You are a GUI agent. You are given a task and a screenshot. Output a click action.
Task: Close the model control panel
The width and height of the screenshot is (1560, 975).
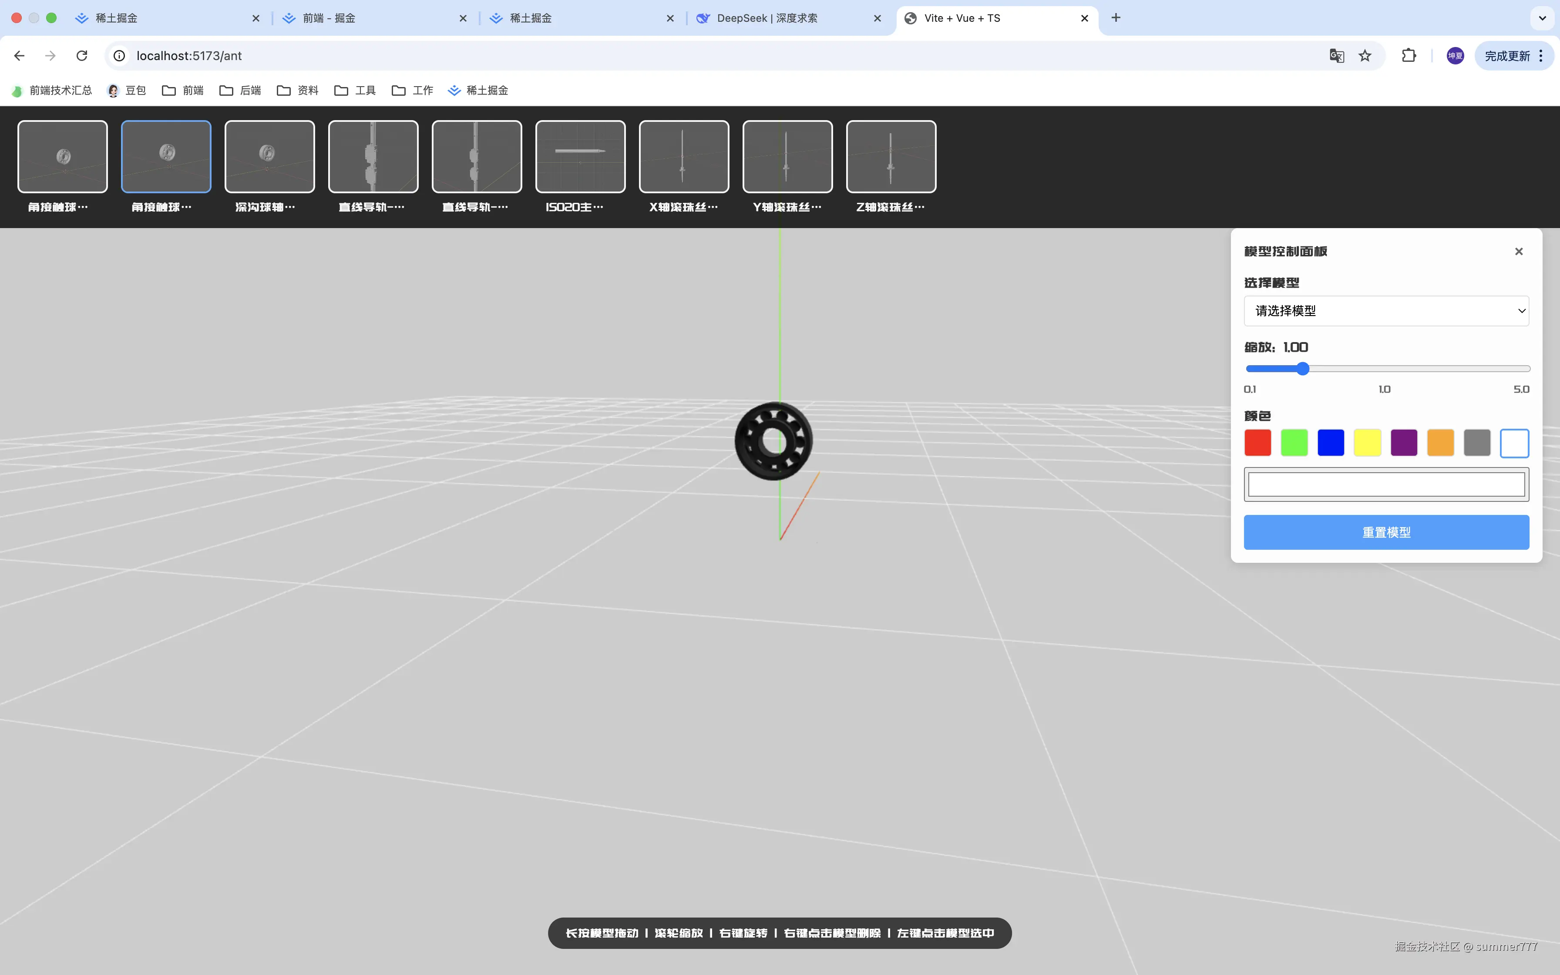pyautogui.click(x=1519, y=252)
